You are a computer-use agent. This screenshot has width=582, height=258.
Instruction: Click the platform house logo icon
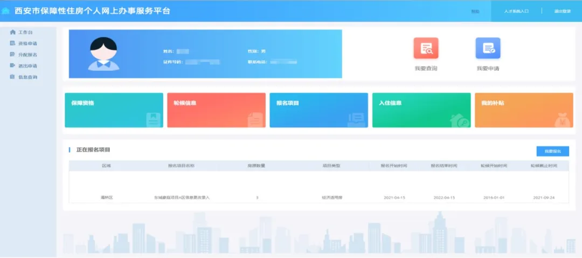point(5,11)
